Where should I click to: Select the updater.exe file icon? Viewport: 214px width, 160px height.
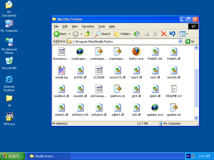tap(155, 107)
